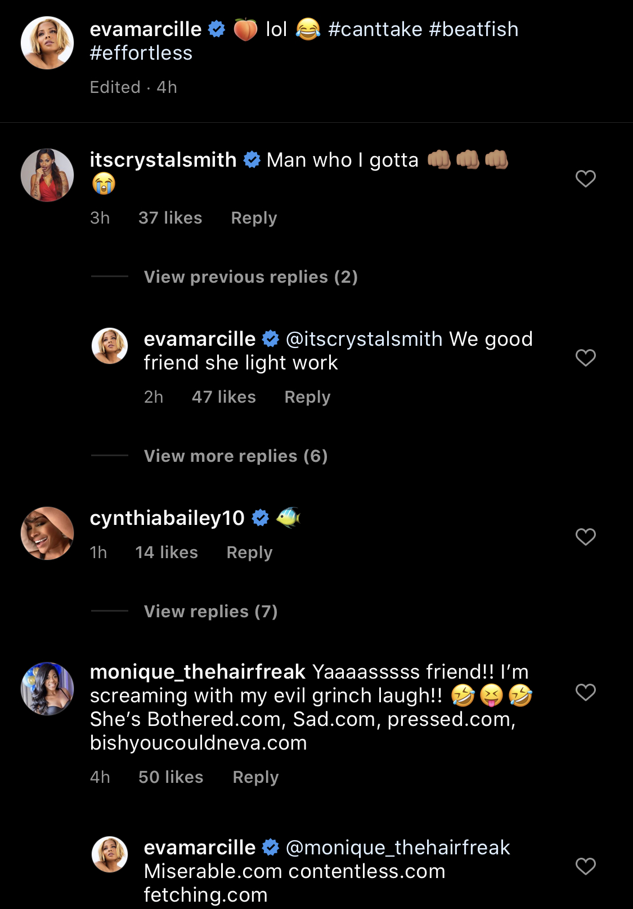Heart monique_thehairfreak's grinch laugh comment
The height and width of the screenshot is (909, 633).
pos(585,692)
